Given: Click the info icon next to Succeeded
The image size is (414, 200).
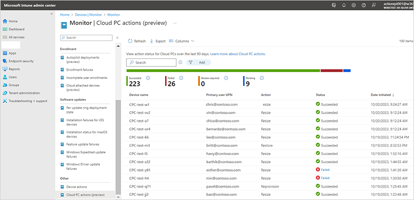Looking at the screenshot, I should click(148, 78).
